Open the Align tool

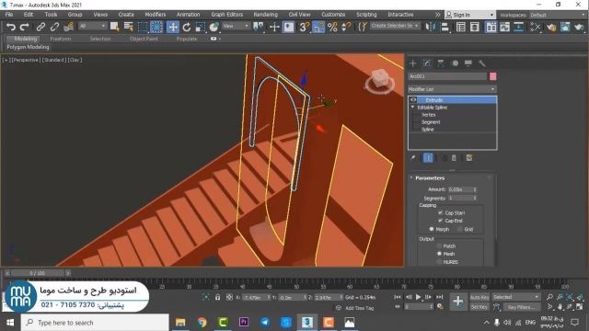[x=445, y=27]
